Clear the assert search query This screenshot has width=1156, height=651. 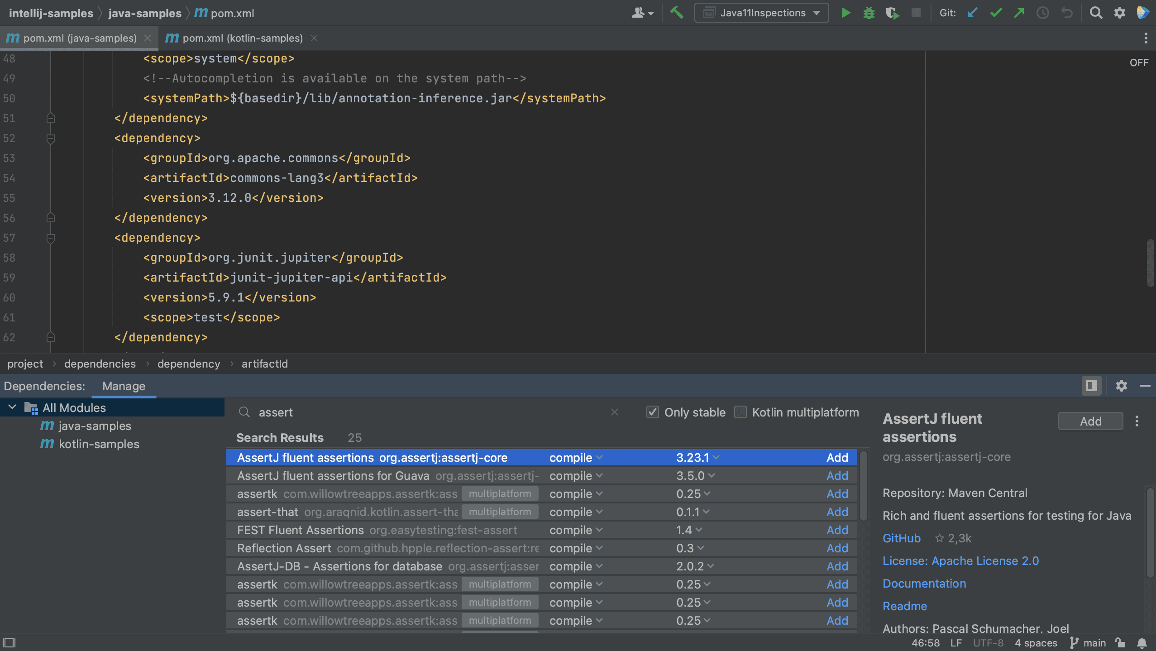tap(614, 412)
